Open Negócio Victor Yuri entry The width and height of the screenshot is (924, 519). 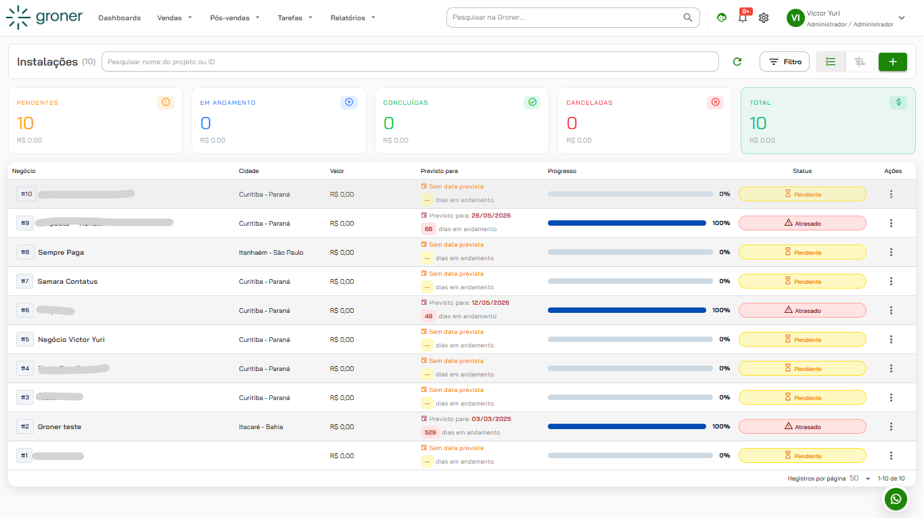pyautogui.click(x=71, y=339)
